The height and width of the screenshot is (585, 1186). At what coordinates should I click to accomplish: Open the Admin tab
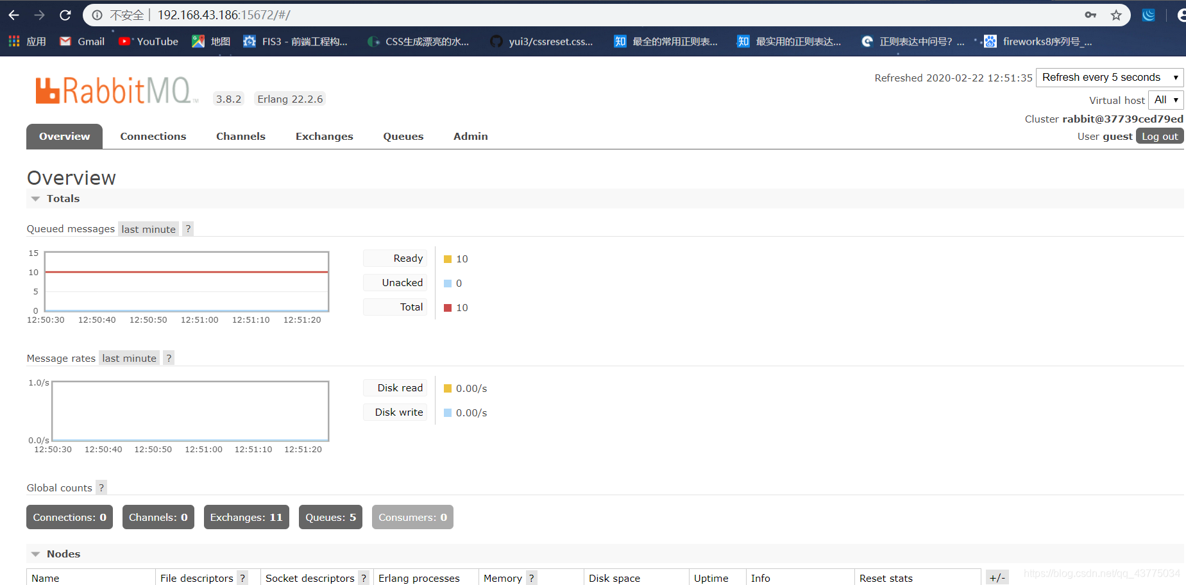(x=471, y=136)
